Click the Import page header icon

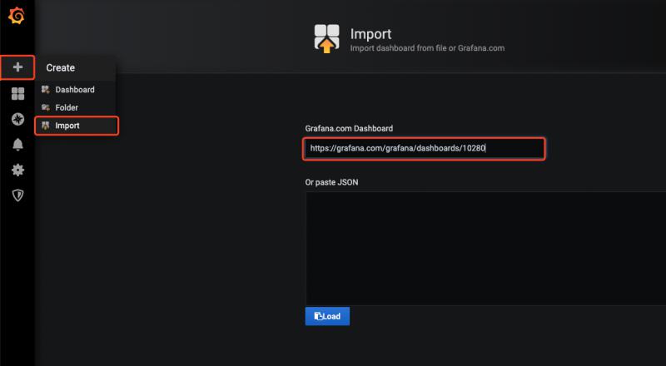[x=327, y=38]
